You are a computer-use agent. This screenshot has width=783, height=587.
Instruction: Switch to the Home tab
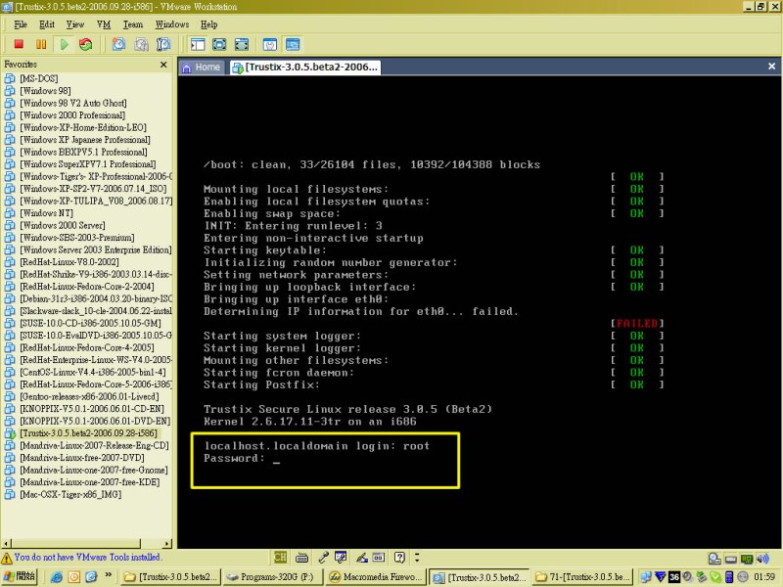pos(202,67)
